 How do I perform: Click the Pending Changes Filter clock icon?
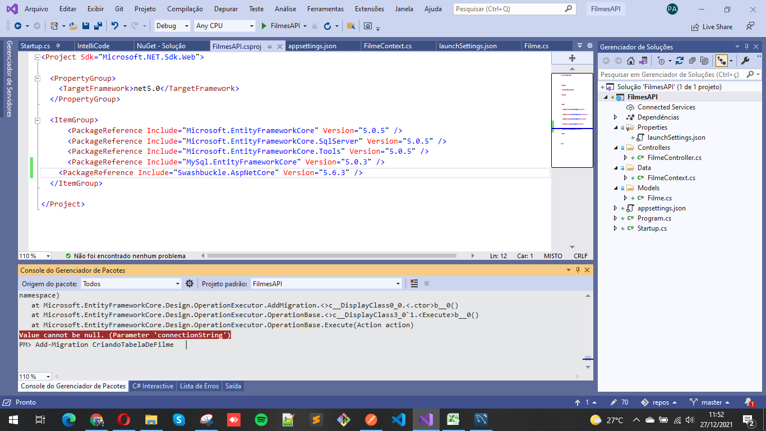click(x=661, y=61)
